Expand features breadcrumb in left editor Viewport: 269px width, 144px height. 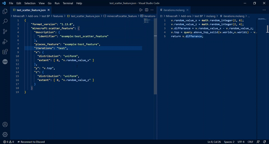58,16
